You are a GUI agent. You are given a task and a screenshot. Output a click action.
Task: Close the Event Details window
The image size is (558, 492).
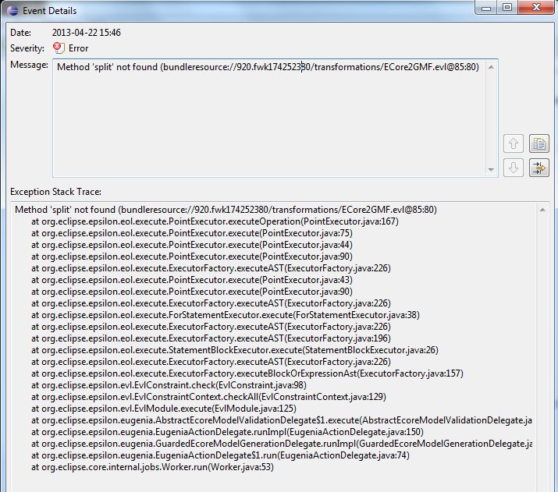coord(536,8)
